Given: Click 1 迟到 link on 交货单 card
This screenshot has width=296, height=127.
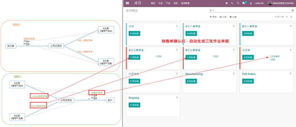Looking at the screenshot, I should (x=272, y=60).
